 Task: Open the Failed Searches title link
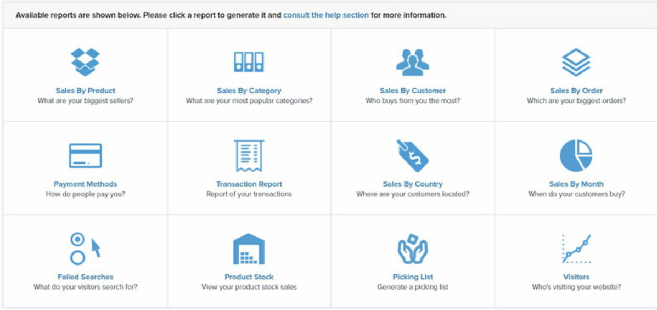86,277
